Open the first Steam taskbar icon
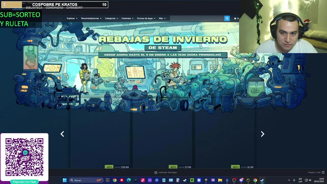The width and height of the screenshot is (327, 184). coord(185,180)
